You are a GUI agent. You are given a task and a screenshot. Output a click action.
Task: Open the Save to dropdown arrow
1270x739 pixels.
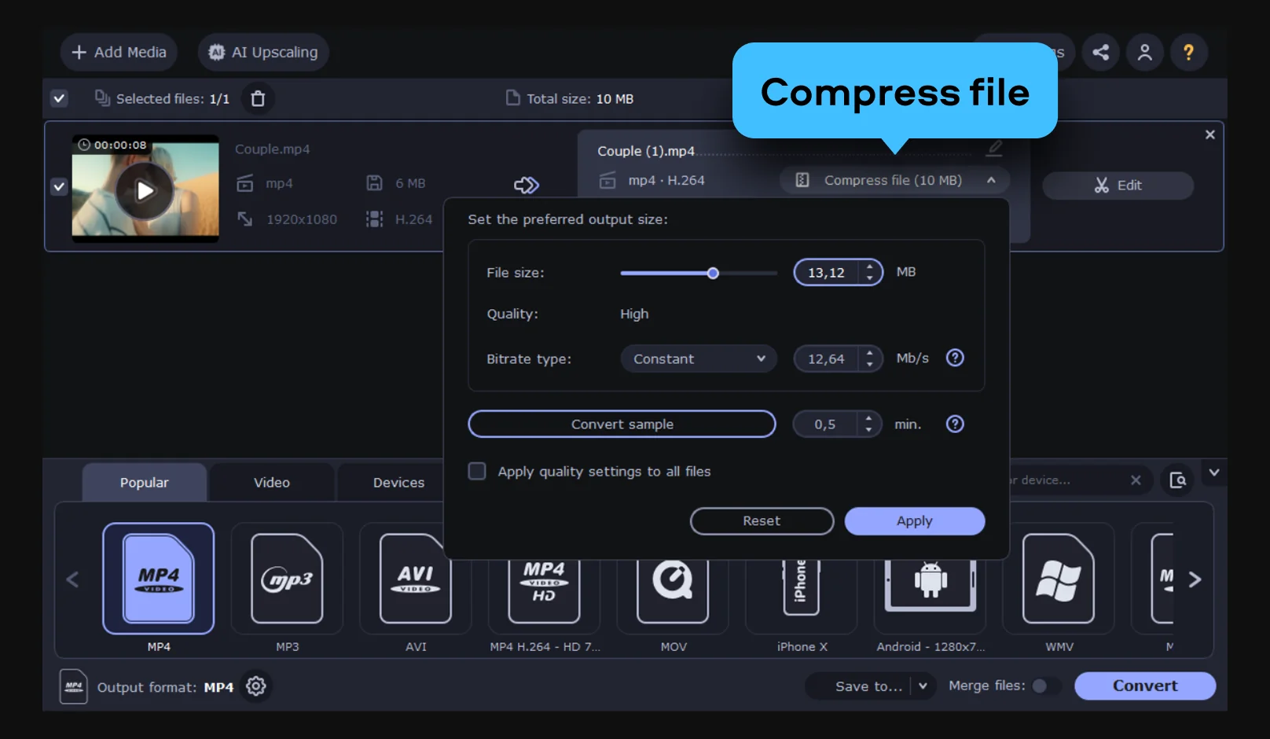pos(923,686)
